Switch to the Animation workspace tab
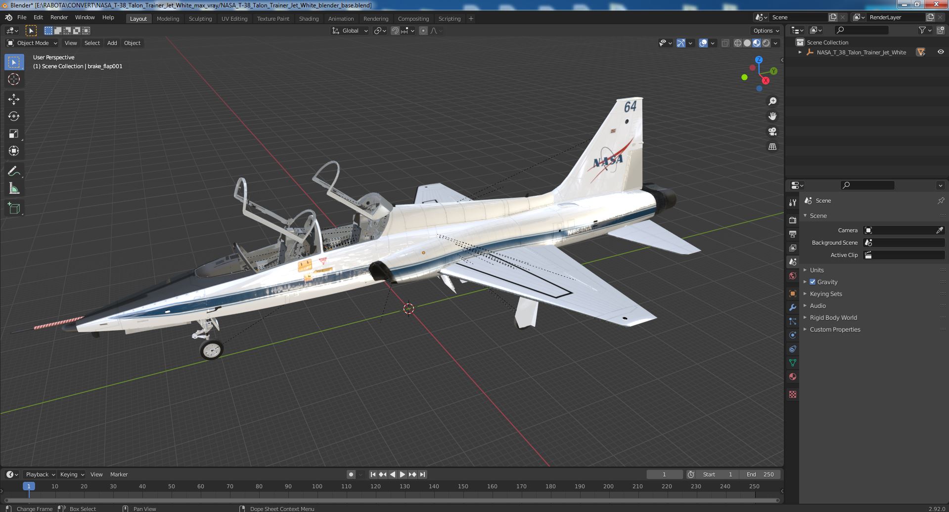The image size is (949, 512). (341, 19)
